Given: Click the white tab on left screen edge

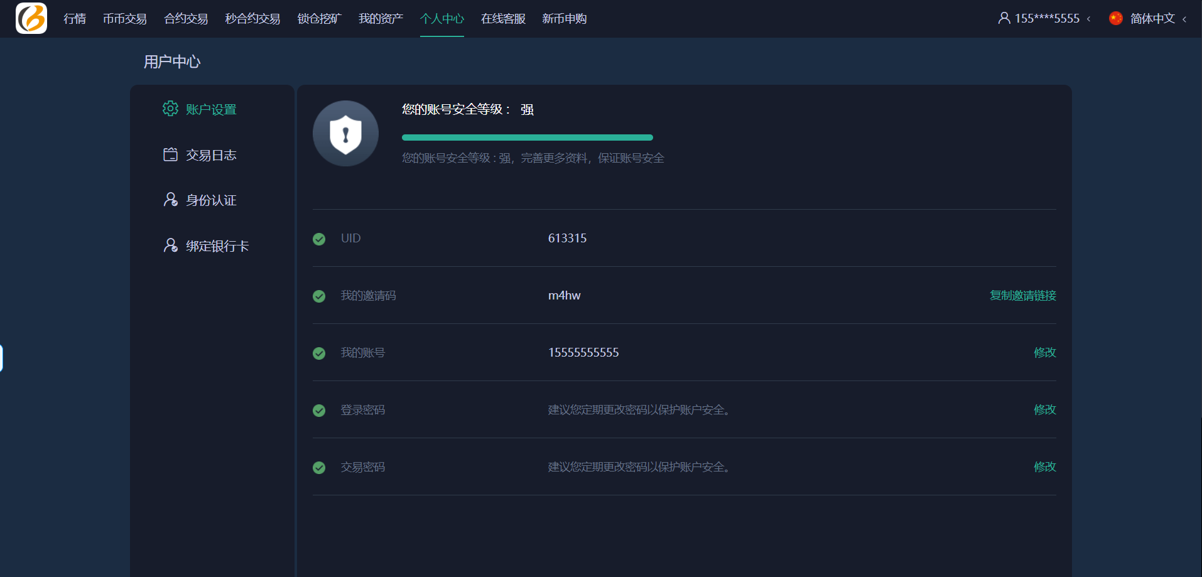Looking at the screenshot, I should point(1,358).
